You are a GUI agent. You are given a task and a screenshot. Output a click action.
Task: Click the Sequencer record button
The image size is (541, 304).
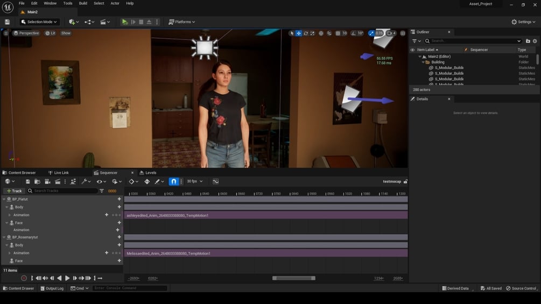(x=24, y=278)
